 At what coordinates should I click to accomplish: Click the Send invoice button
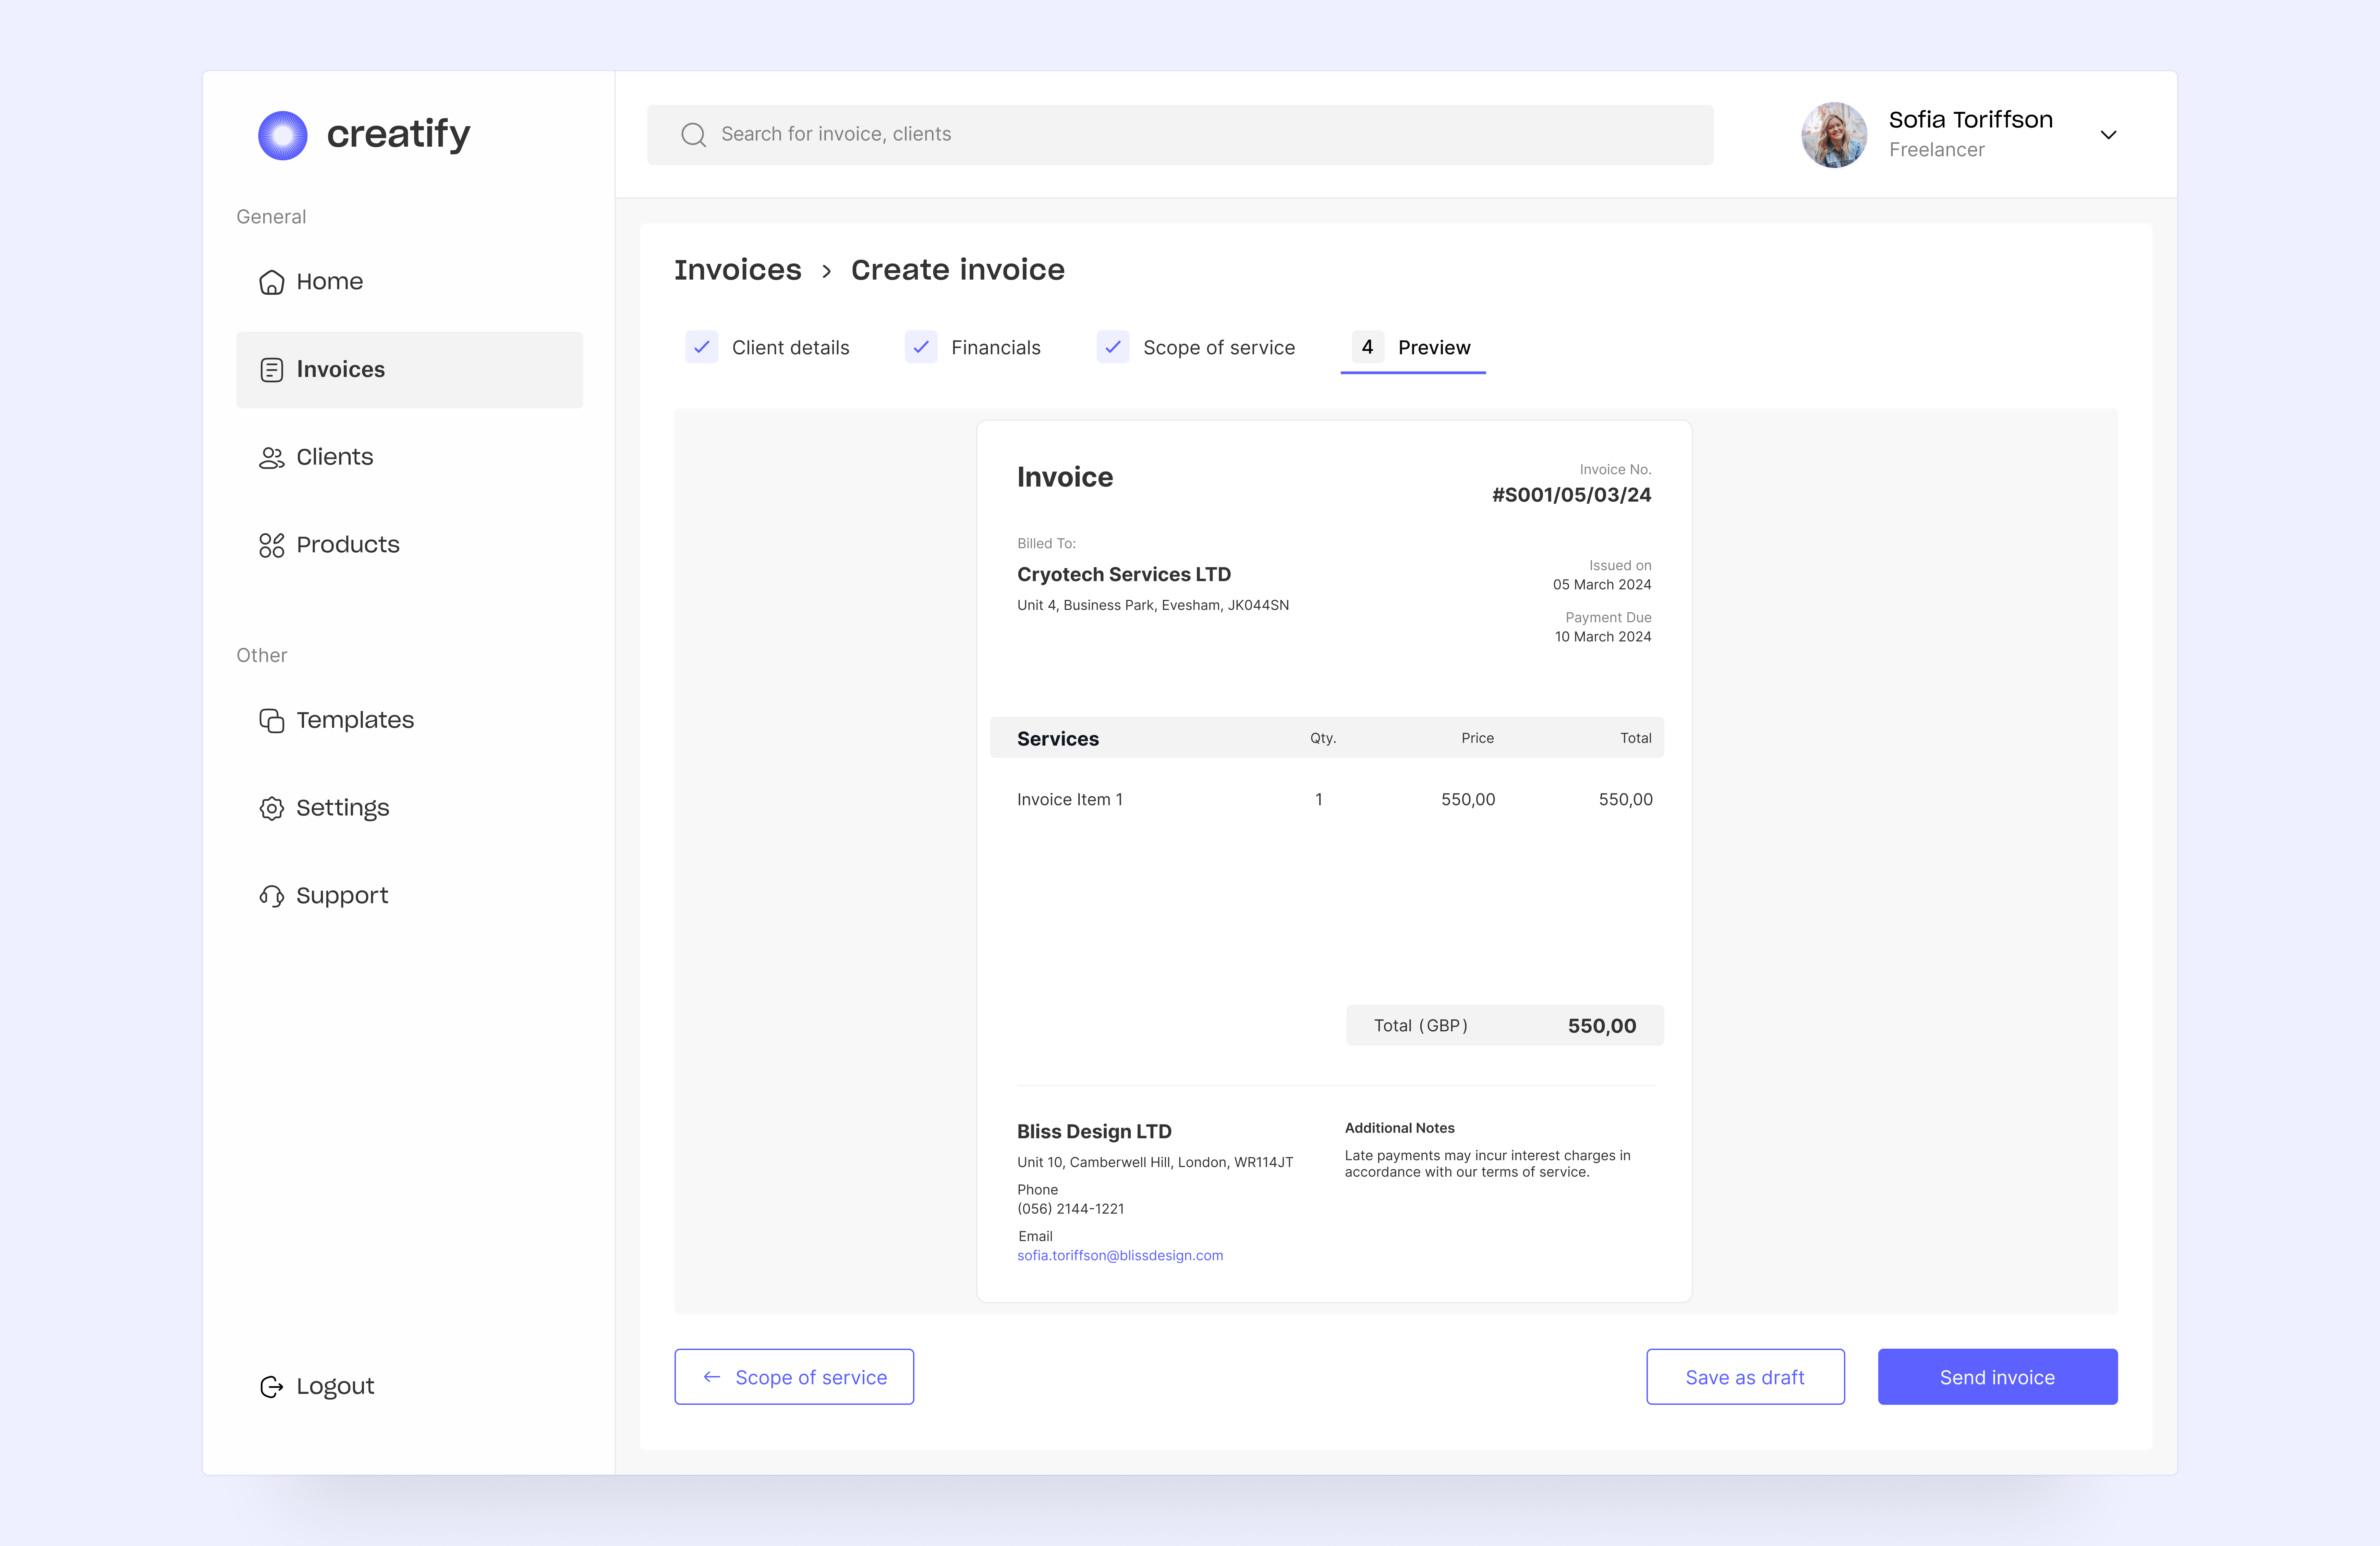pyautogui.click(x=1997, y=1377)
